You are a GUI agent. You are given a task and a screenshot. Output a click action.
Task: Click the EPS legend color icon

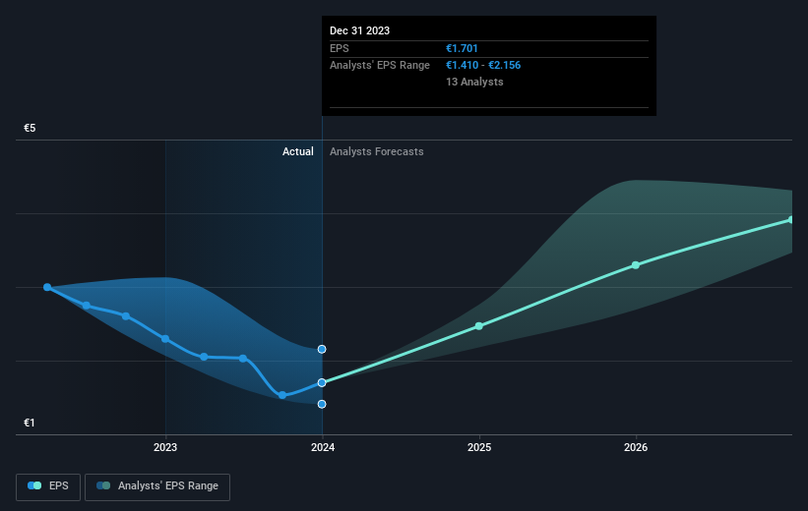click(34, 485)
